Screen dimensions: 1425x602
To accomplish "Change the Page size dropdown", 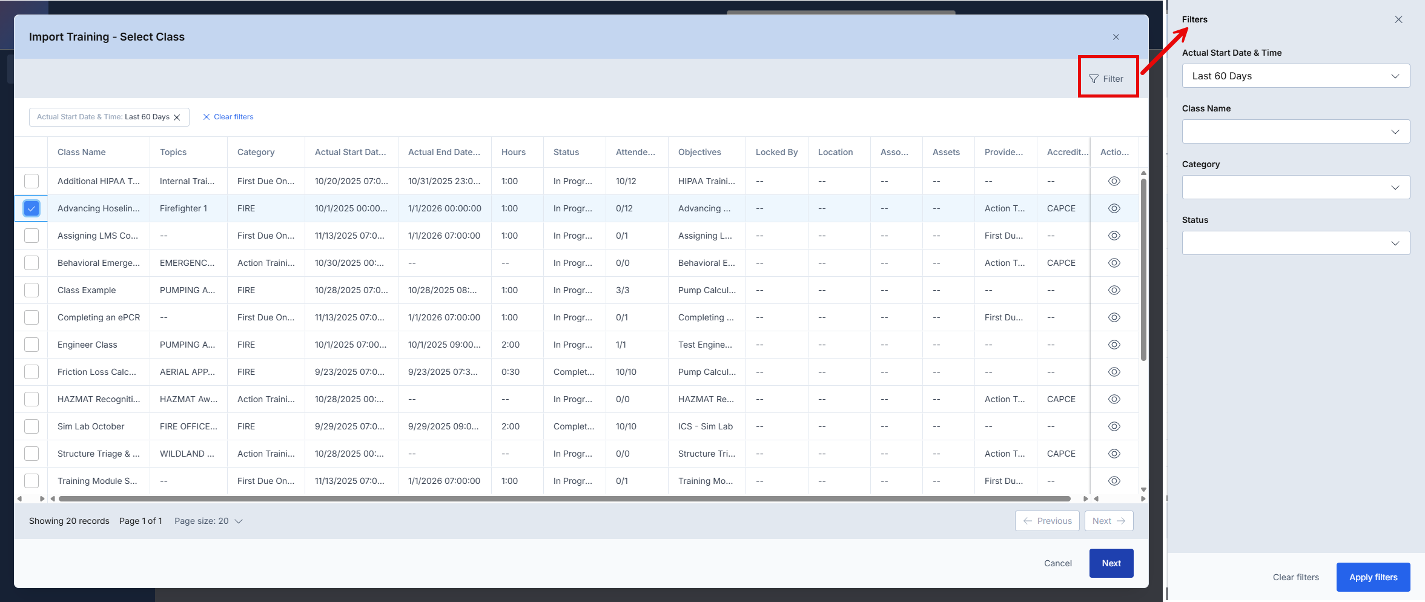I will [x=208, y=521].
